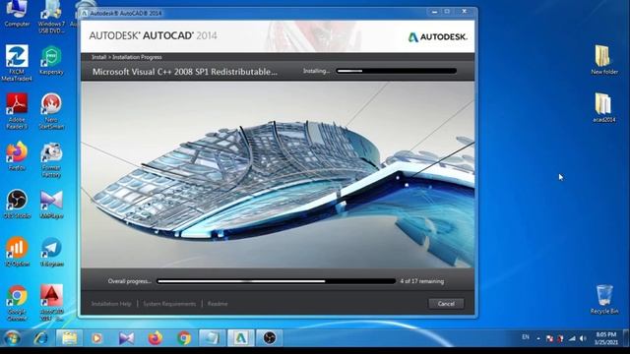Open the Format Factory desktop icon
630x354 pixels.
pyautogui.click(x=51, y=159)
